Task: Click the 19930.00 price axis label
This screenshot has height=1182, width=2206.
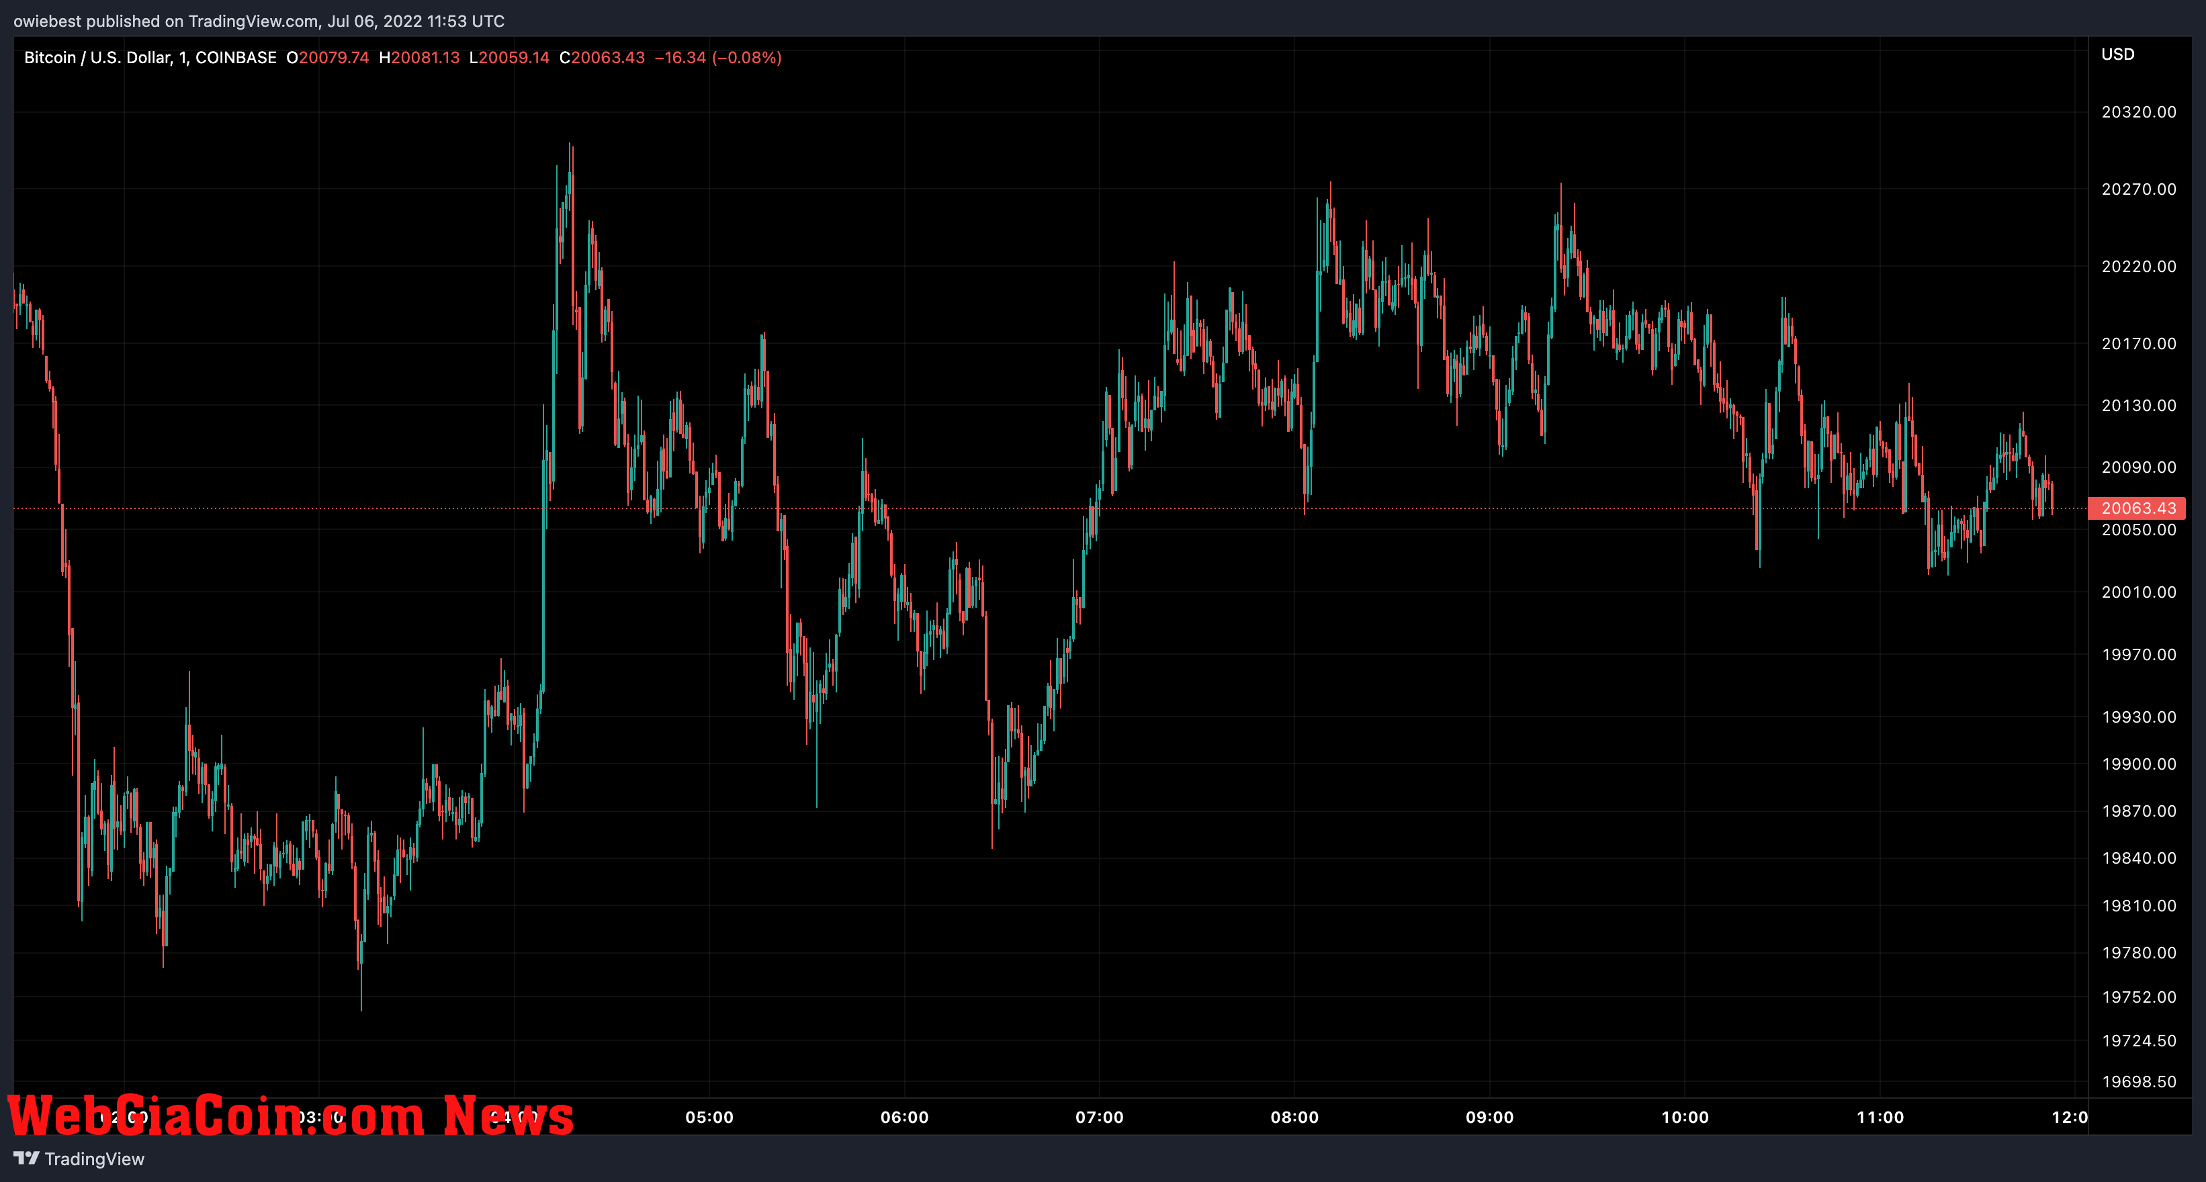Action: 2138,717
